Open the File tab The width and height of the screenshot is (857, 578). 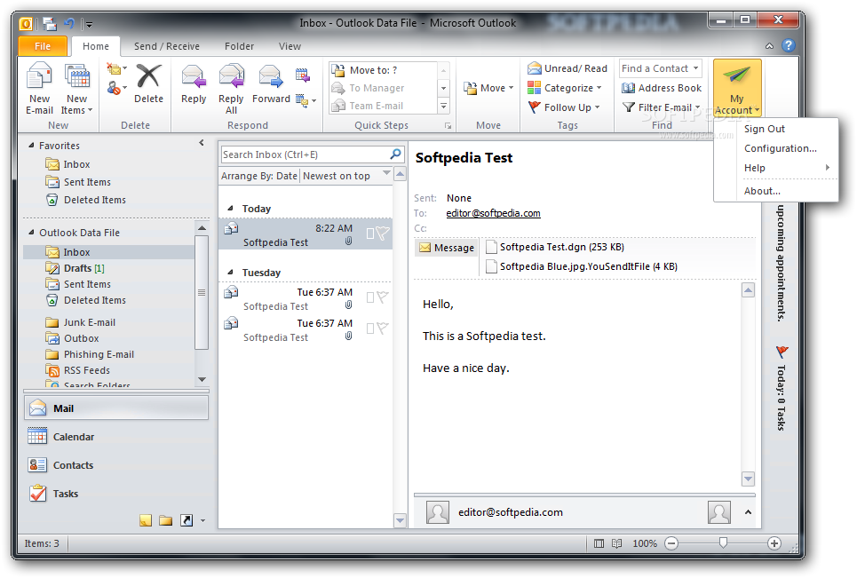[43, 46]
